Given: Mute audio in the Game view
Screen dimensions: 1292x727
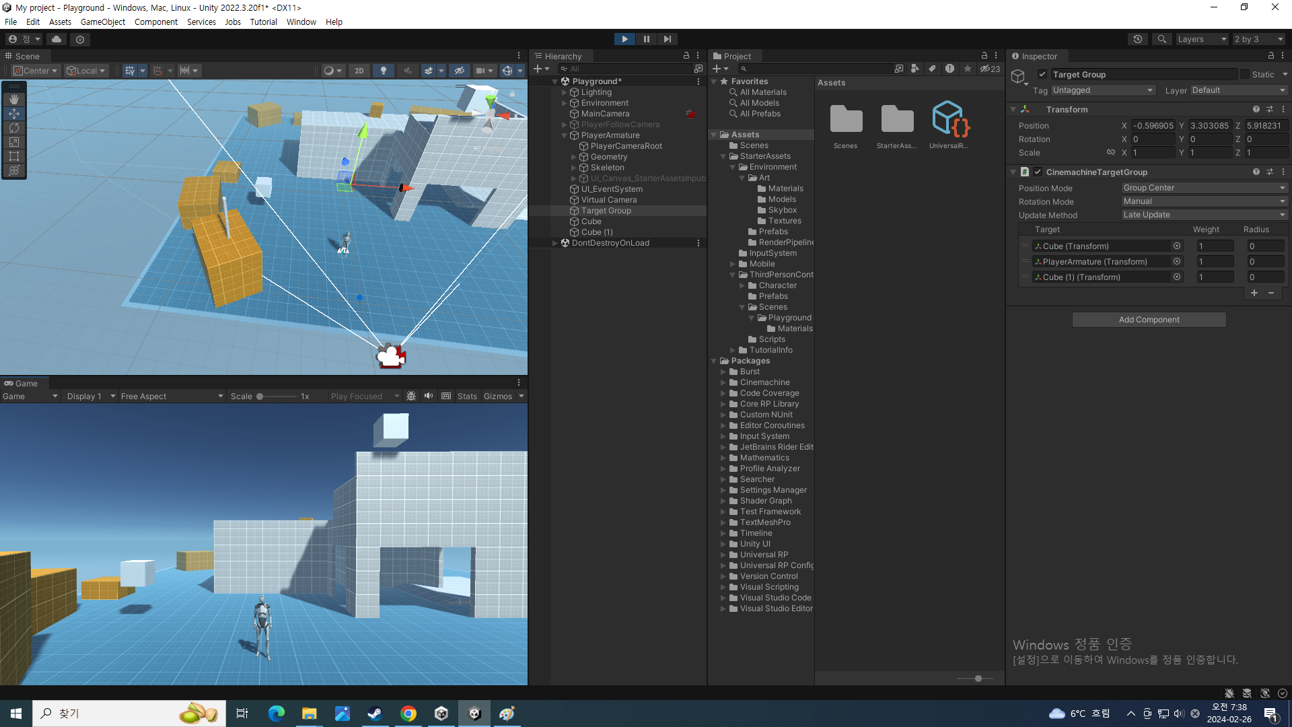Looking at the screenshot, I should (x=429, y=396).
